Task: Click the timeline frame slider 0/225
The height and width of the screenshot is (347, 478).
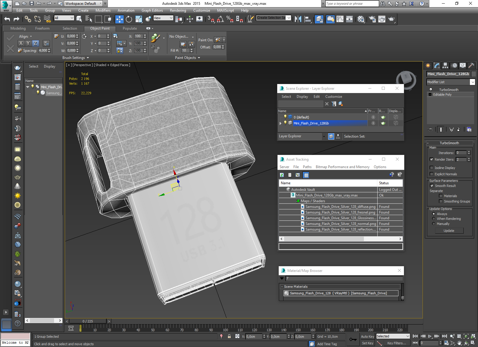Action: click(x=88, y=321)
